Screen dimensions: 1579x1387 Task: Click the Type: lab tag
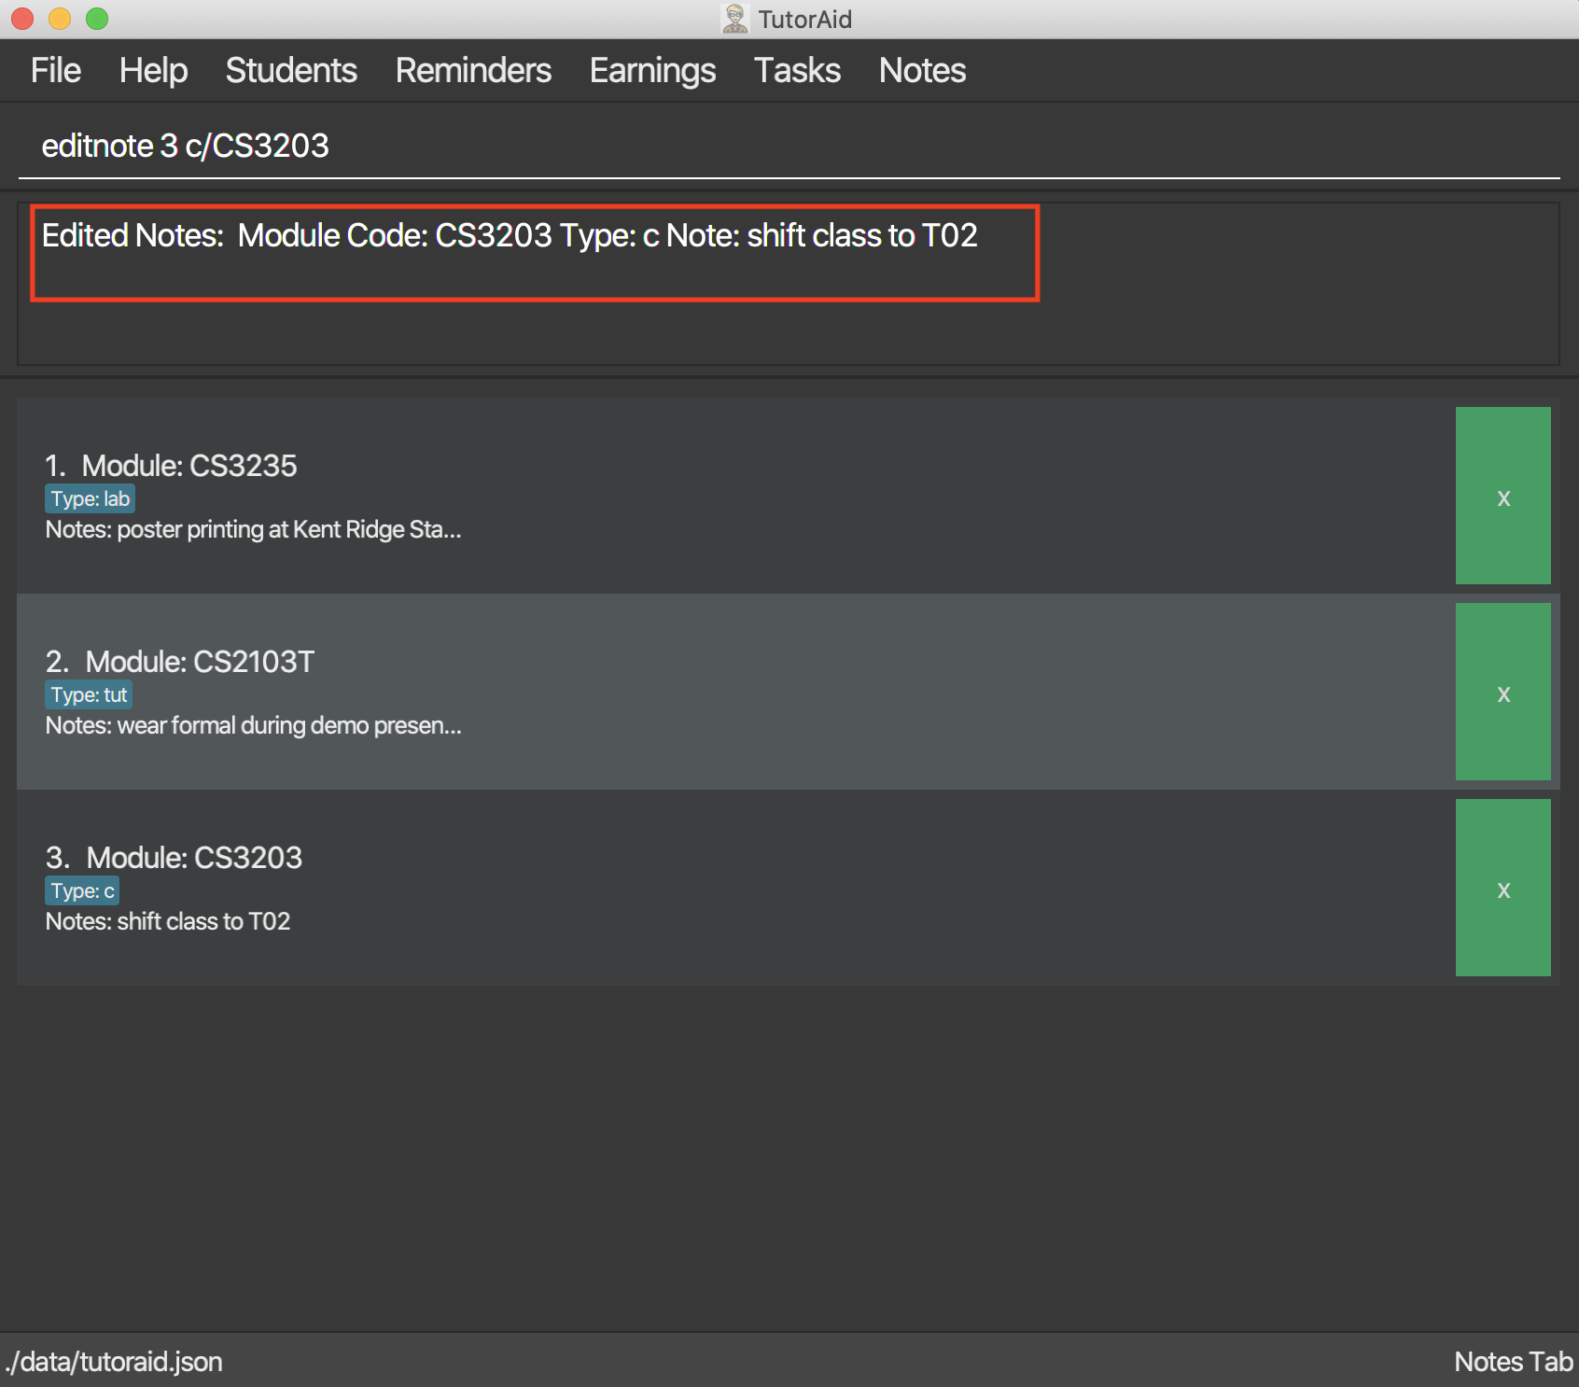pos(90,498)
